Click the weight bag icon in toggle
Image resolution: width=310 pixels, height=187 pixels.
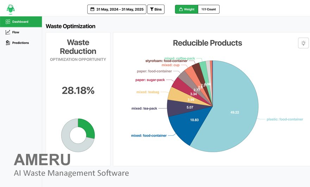click(x=181, y=10)
